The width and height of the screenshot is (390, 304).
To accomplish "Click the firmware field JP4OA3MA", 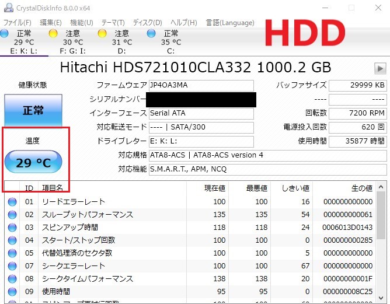I will (201, 86).
